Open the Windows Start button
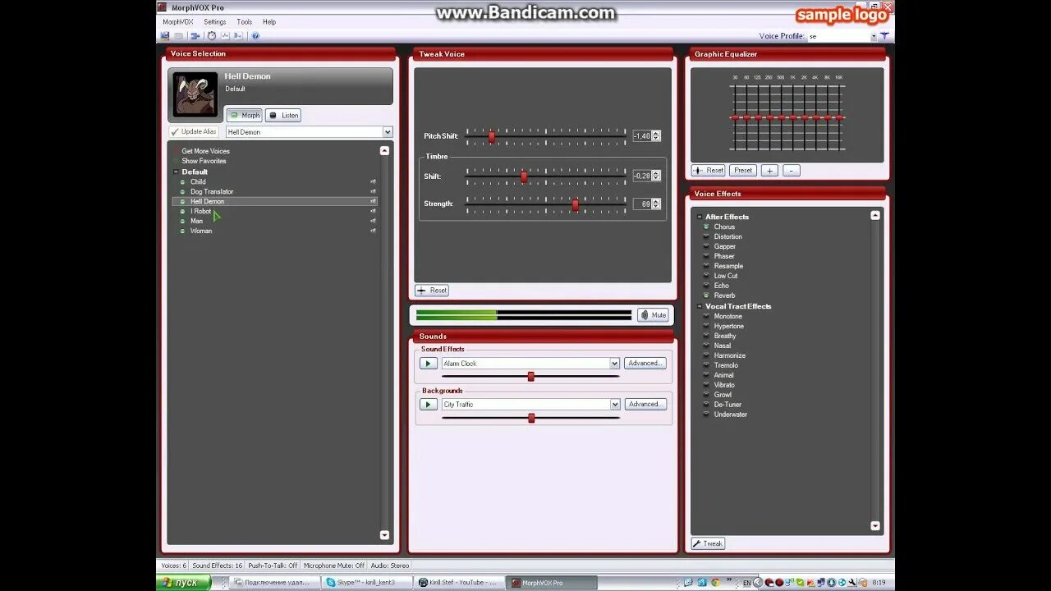Viewport: 1051px width, 591px height. [184, 583]
